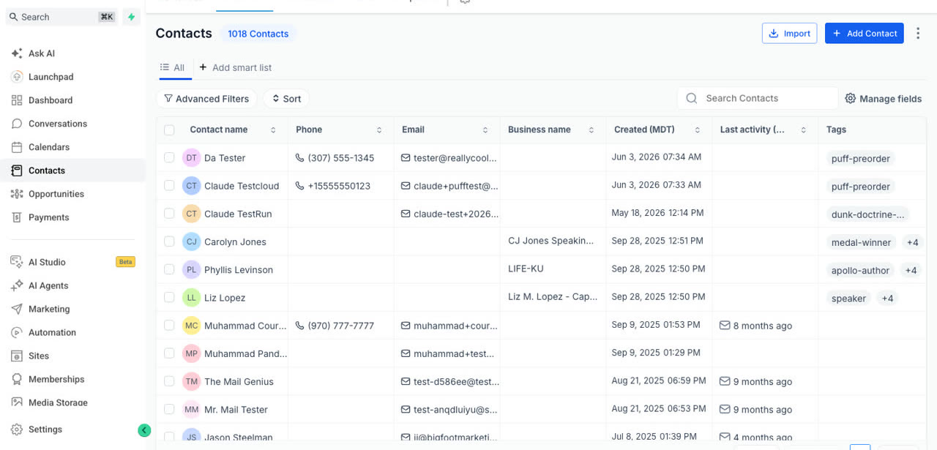Image resolution: width=937 pixels, height=450 pixels.
Task: Click puff-preorder tag on Da Tester row
Action: tap(861, 159)
